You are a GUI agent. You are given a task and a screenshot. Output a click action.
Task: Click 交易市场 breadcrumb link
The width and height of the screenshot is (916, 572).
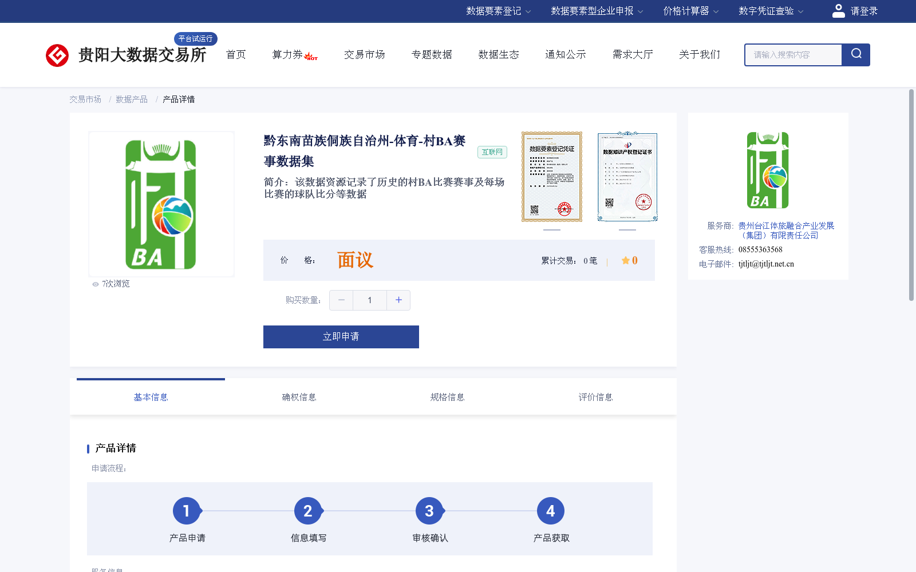click(x=85, y=100)
